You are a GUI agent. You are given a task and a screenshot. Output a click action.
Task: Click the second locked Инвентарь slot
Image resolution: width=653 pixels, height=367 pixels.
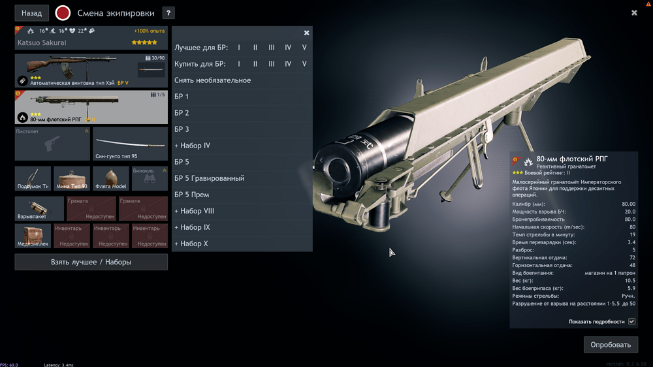click(111, 236)
